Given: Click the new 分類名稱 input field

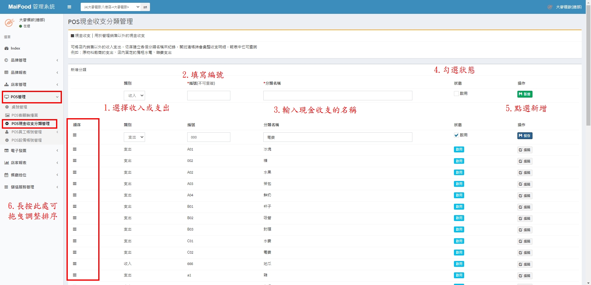Looking at the screenshot, I should click(x=338, y=96).
